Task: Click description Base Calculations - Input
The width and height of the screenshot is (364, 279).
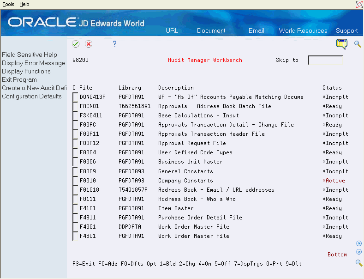Action: point(198,115)
